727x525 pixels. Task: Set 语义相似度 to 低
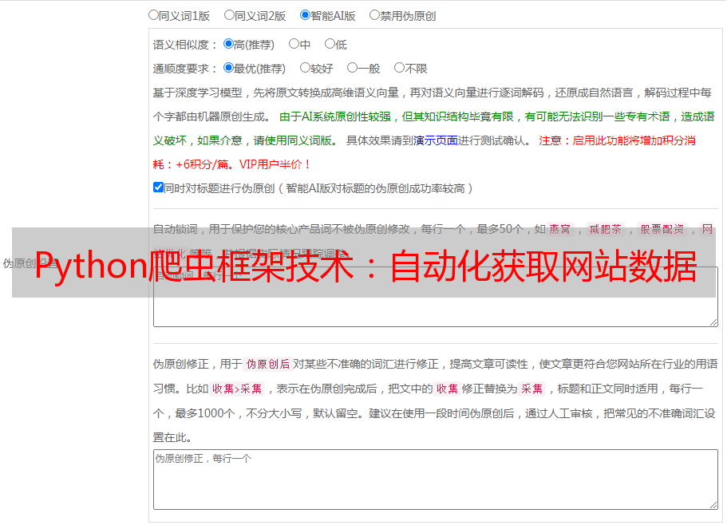pos(330,44)
